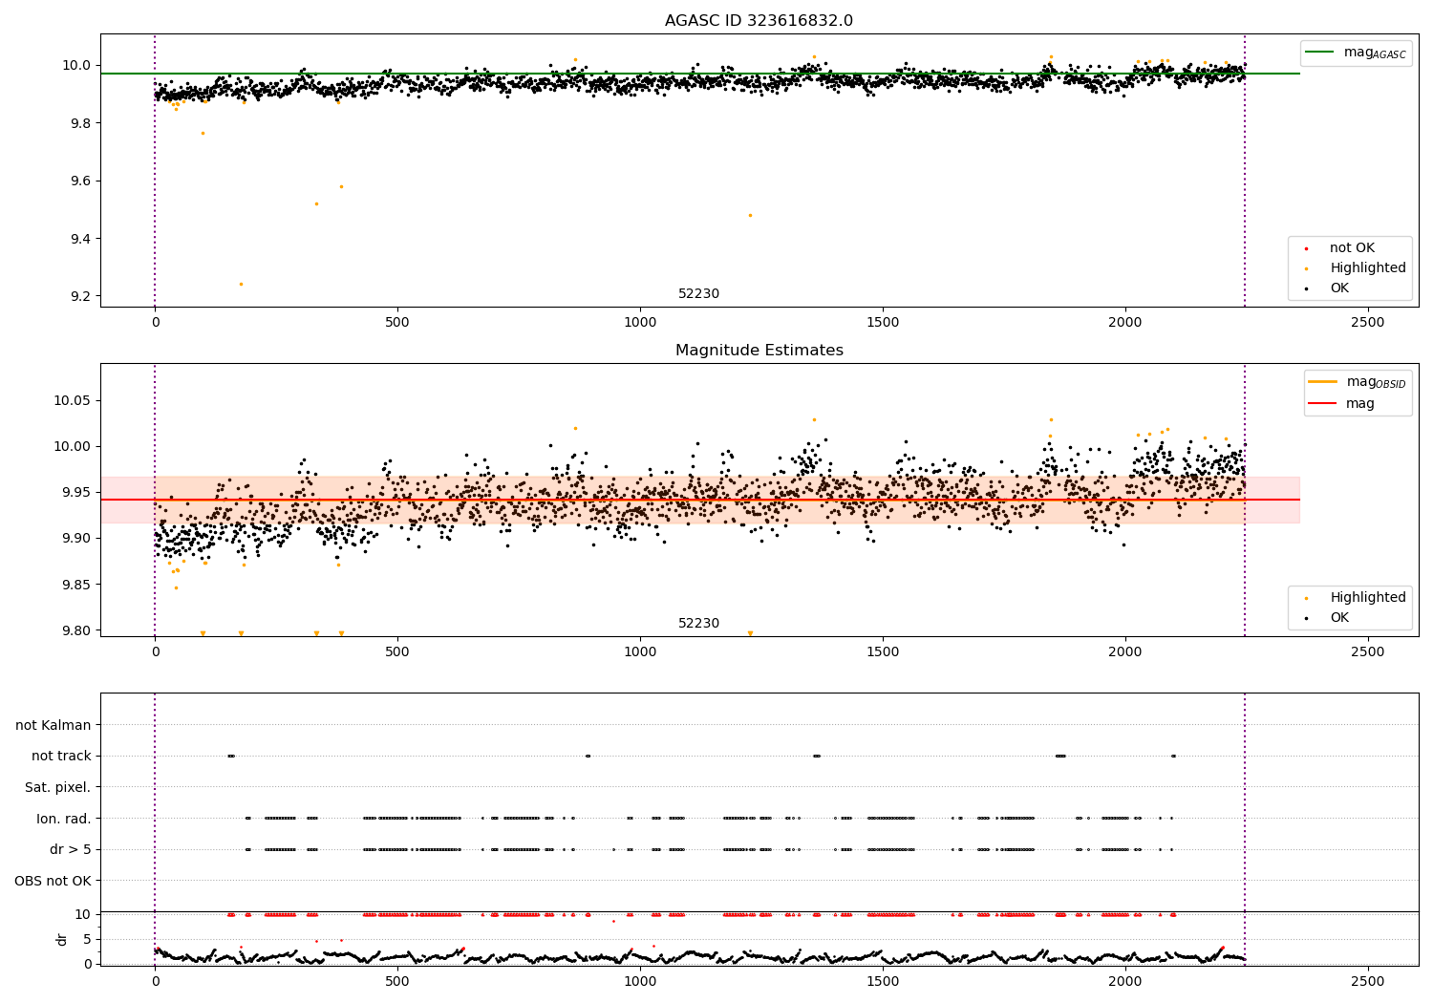The image size is (1433, 1003).
Task: Click the green mag AGASC legend line
Action: pyautogui.click(x=1321, y=53)
